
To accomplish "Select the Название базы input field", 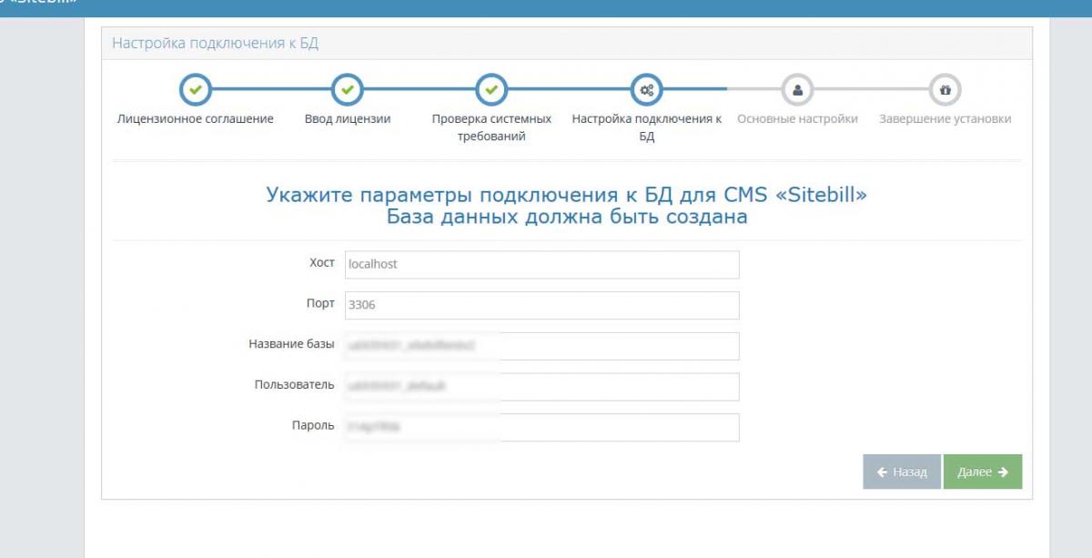I will click(541, 346).
